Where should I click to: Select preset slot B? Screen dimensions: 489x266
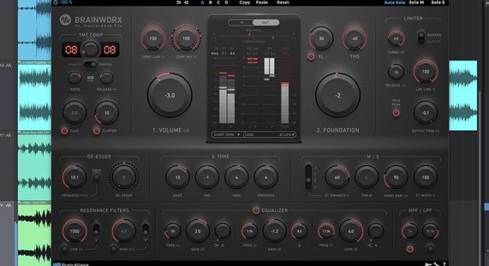tap(210, 3)
